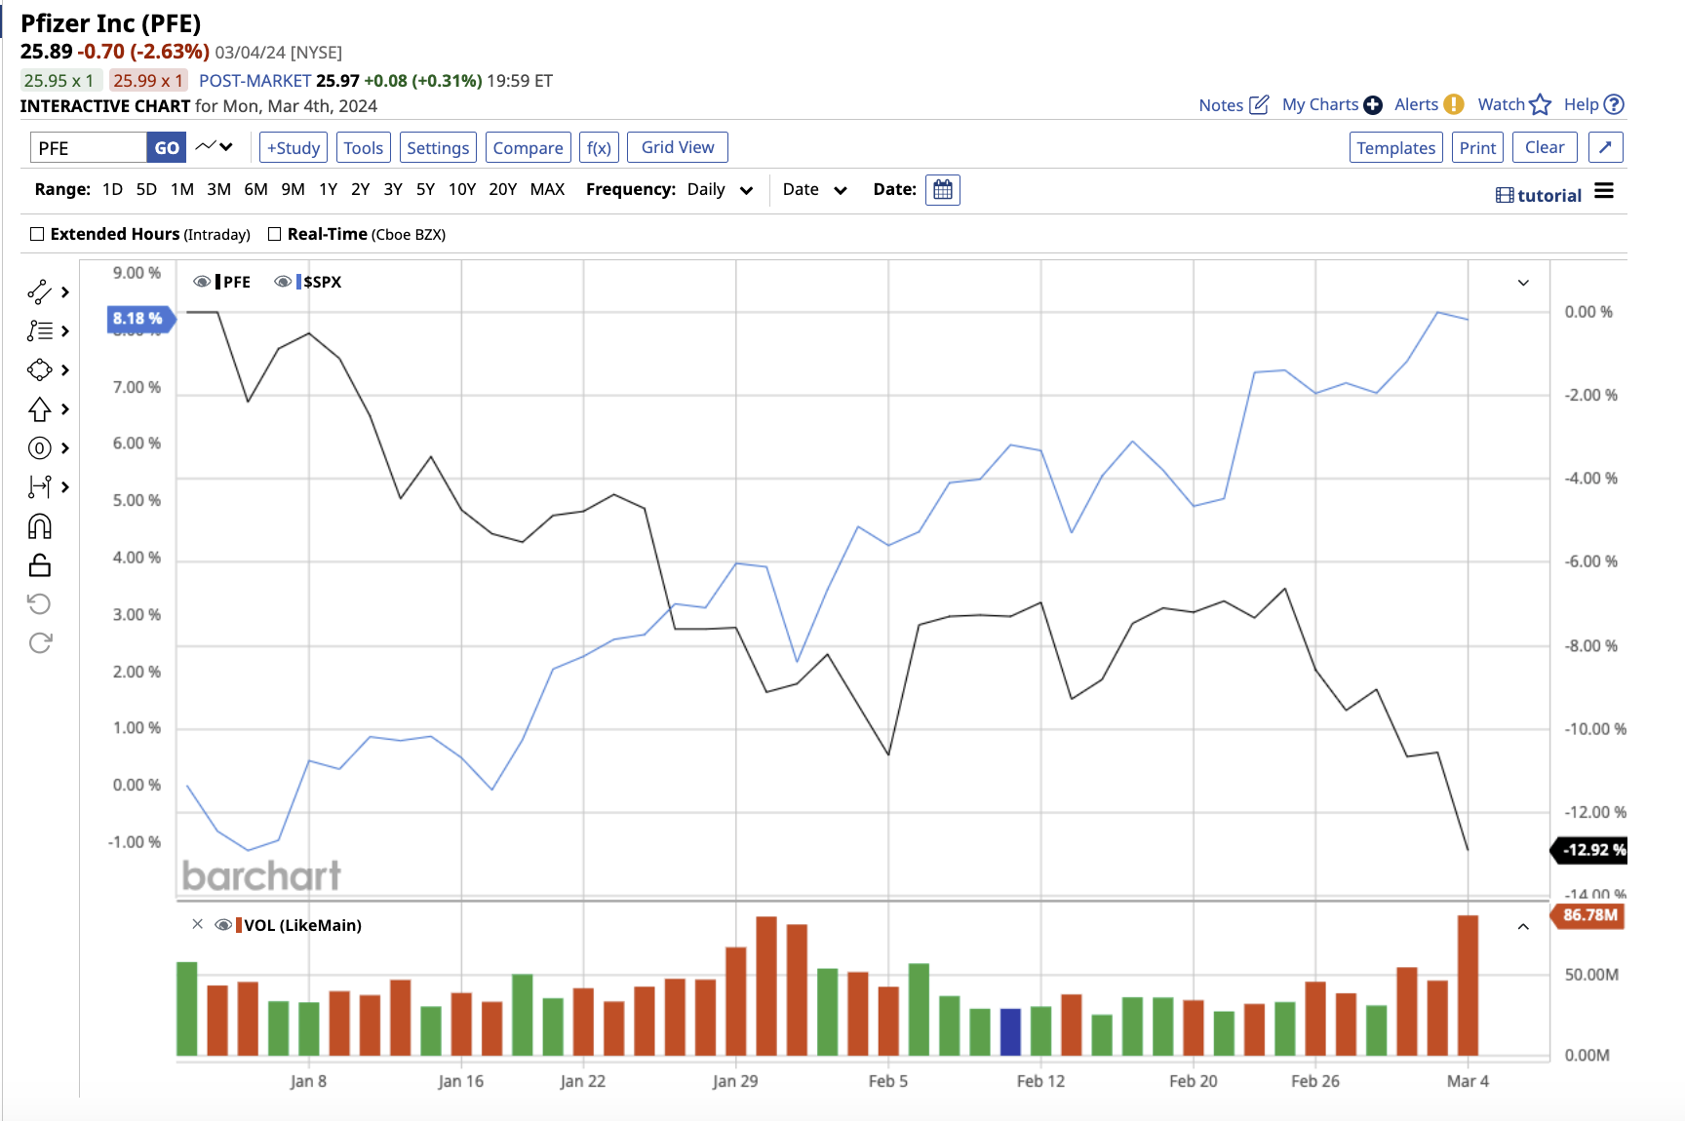Remove the VOL study with the X

(x=197, y=924)
